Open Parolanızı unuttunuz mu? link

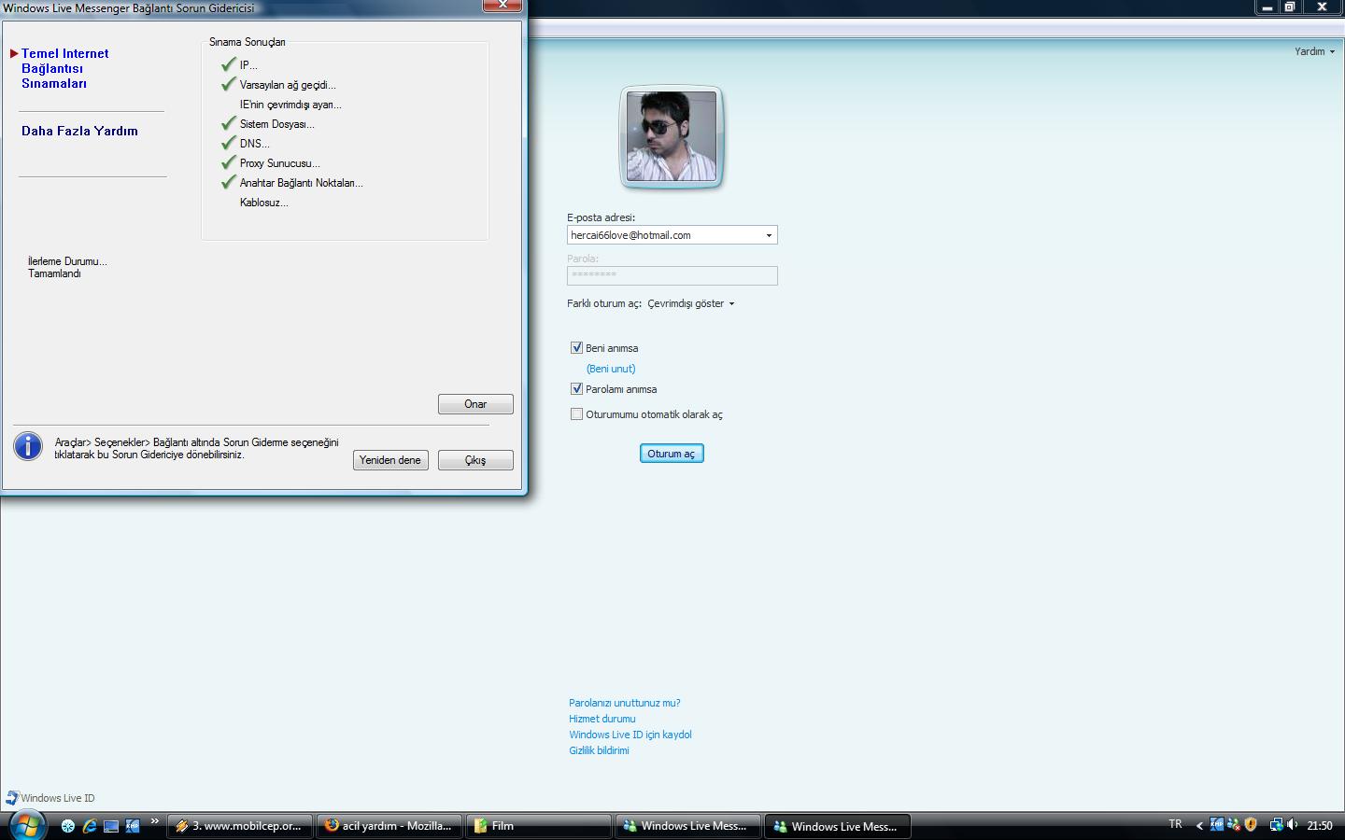coord(625,703)
